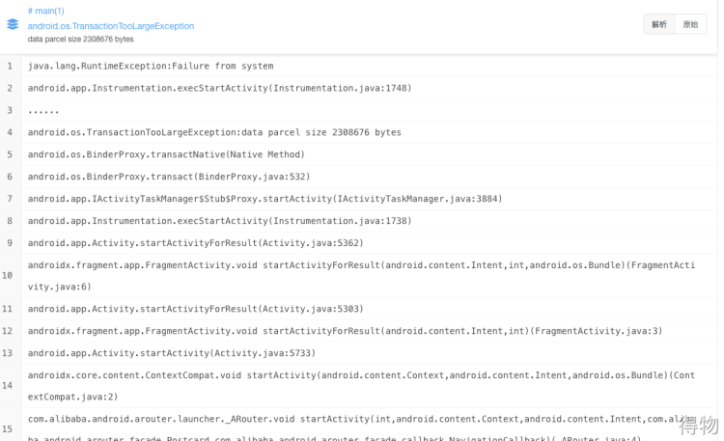Click the collapsed ...... line in row 3
The width and height of the screenshot is (724, 441).
coord(43,110)
